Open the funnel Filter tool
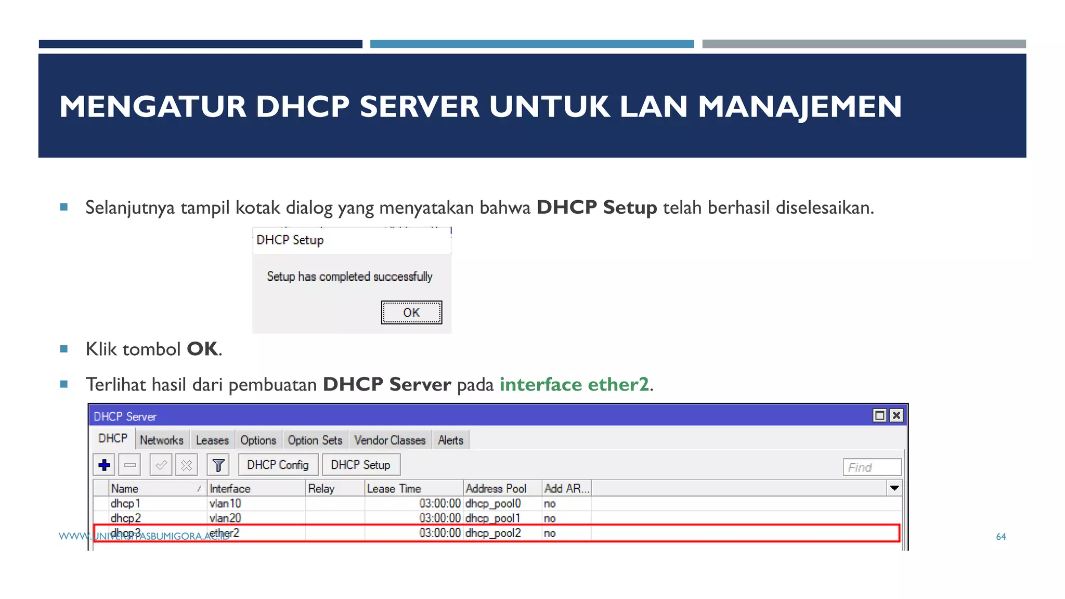Screen dimensions: 1065x599 (218, 465)
